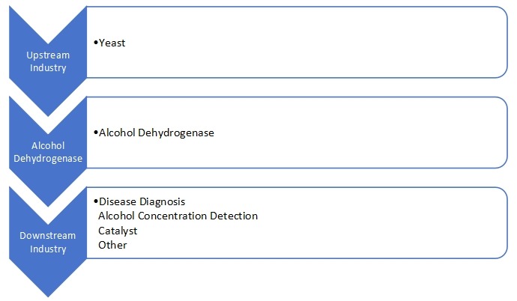Screen dimensions: 517x301
Task: Select the Catalyst entry
Action: 118,230
